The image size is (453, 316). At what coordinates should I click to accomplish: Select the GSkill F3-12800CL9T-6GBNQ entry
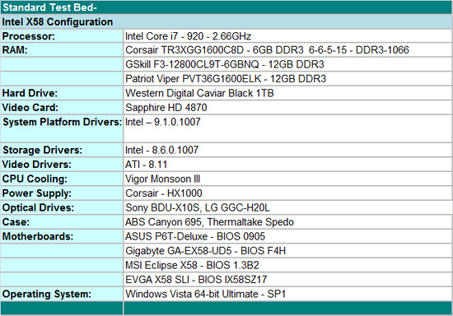click(x=225, y=64)
